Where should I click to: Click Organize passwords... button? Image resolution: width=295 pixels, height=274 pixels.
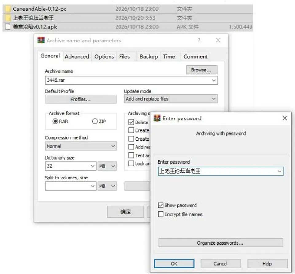click(221, 243)
